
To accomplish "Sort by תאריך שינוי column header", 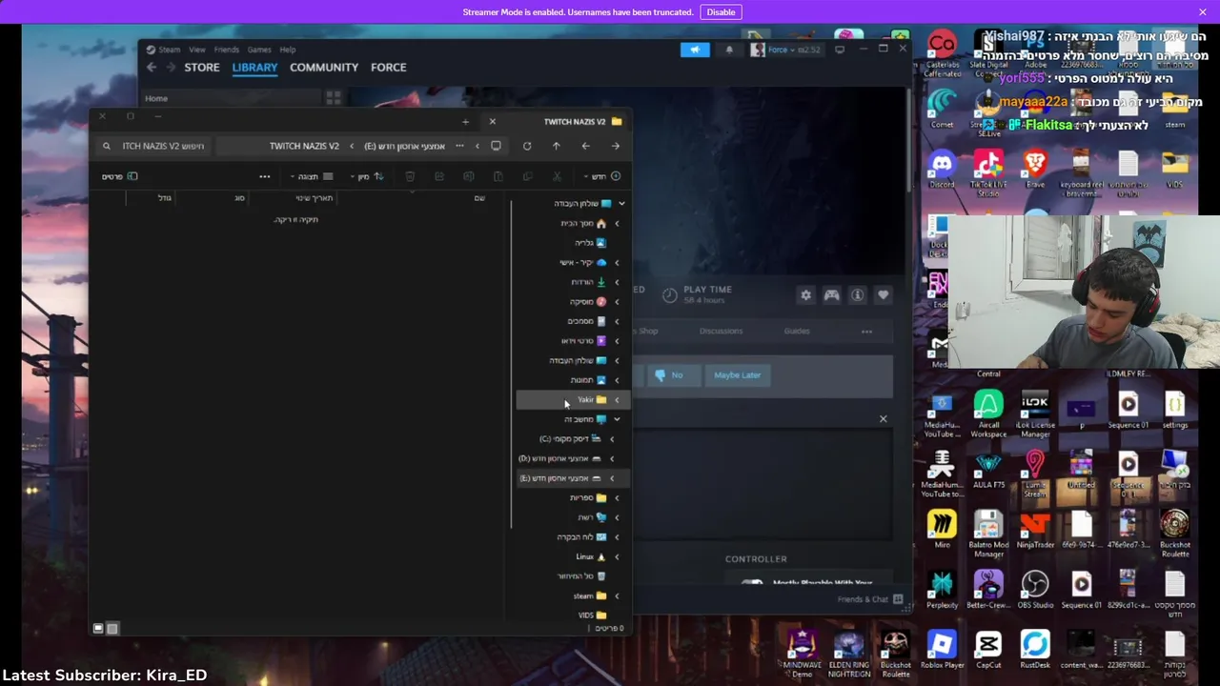I will click(x=314, y=198).
